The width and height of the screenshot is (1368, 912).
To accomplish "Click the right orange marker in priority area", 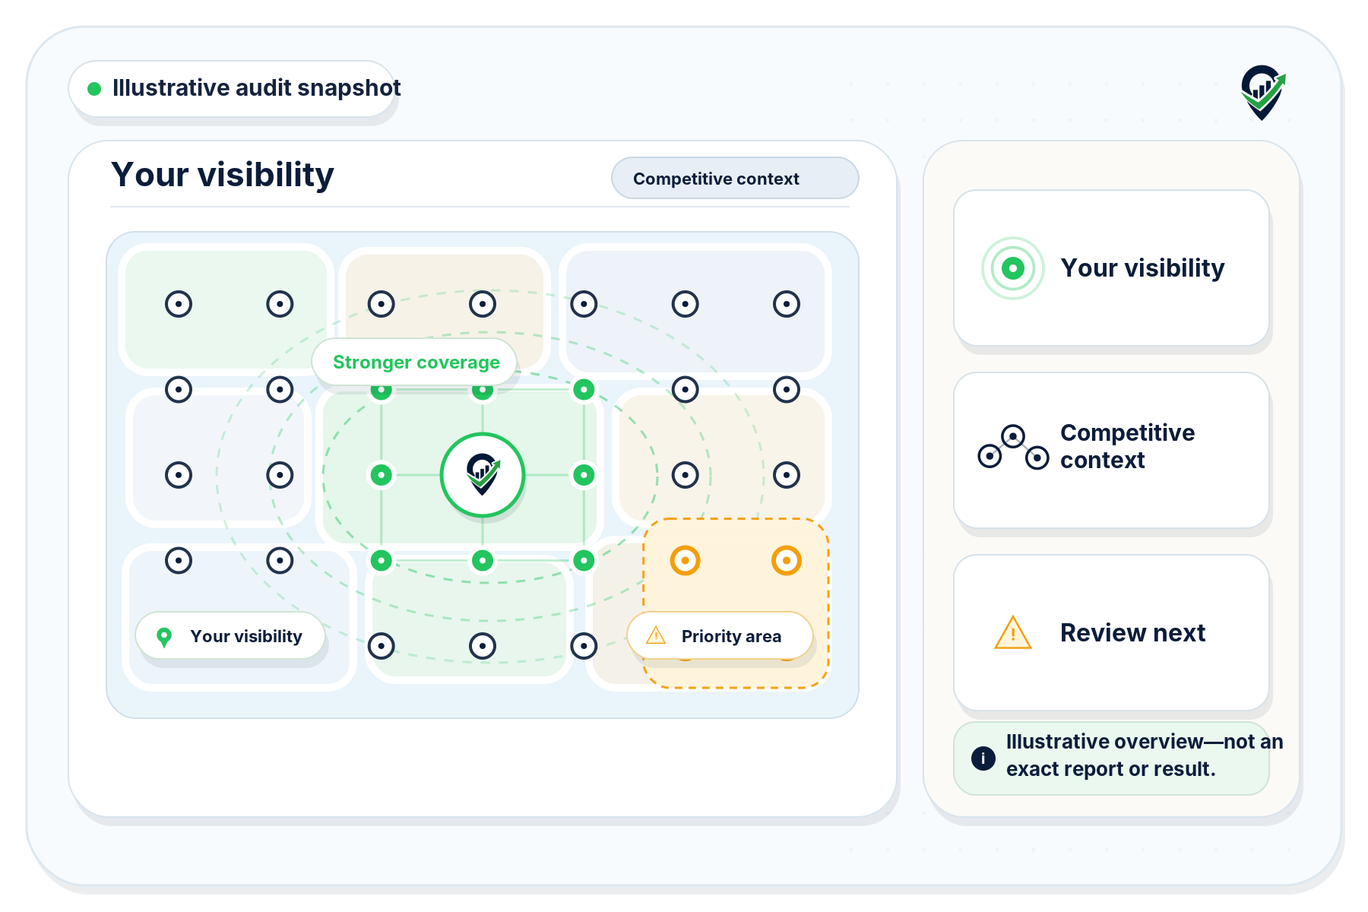I will pyautogui.click(x=787, y=561).
